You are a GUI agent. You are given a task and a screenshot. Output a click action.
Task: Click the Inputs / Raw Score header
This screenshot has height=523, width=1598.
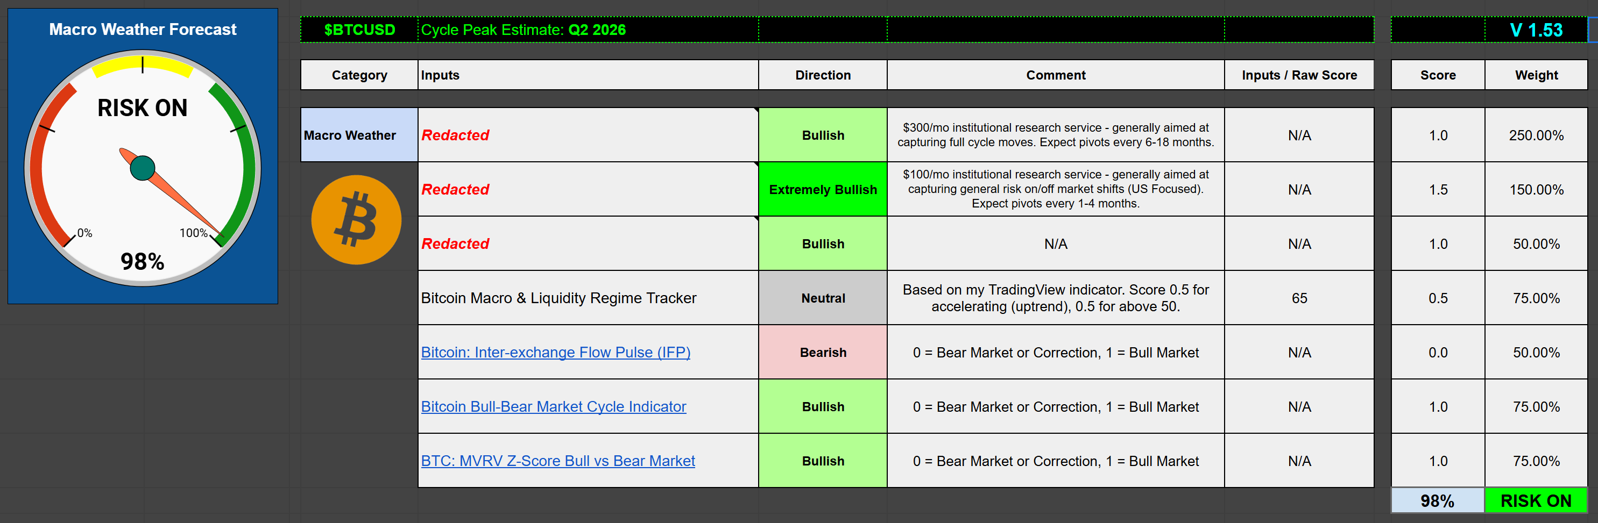pos(1299,75)
